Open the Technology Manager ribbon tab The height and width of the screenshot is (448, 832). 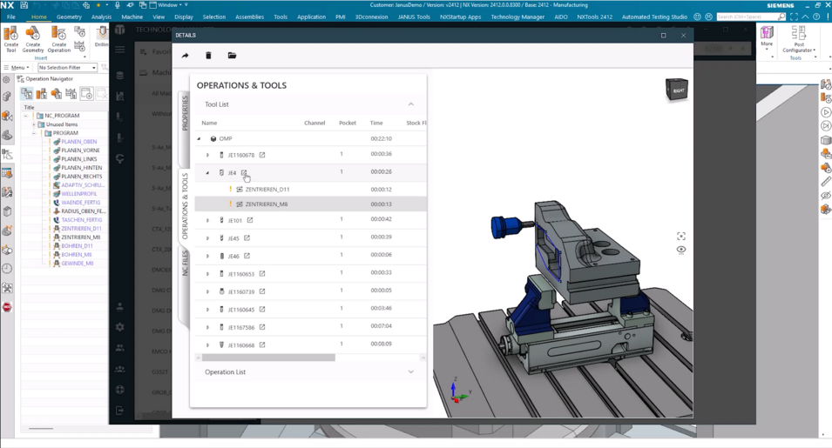coord(517,17)
